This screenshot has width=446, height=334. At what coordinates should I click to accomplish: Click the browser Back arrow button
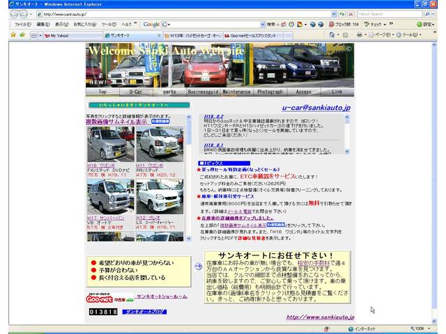point(14,14)
